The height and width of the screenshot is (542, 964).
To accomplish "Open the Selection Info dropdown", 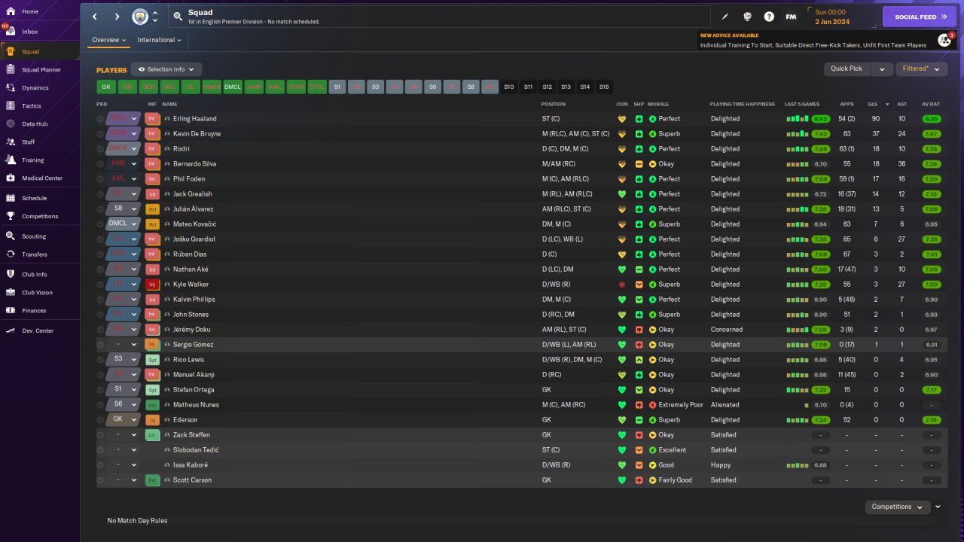I will (166, 69).
